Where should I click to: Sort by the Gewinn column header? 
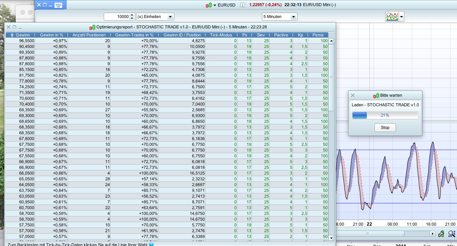click(21, 35)
